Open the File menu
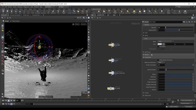 (x=3, y=7)
